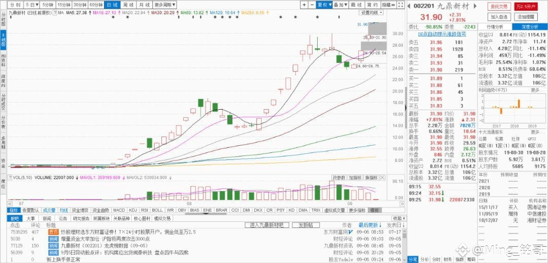Toggle the 成交量 volume indicator
Viewport: 548px width, 263px height.
click(49, 210)
